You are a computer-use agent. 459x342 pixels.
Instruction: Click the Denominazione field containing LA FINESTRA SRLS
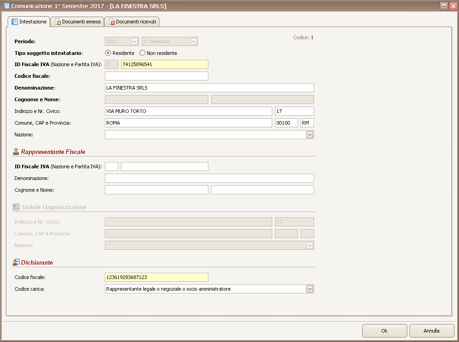(x=209, y=88)
